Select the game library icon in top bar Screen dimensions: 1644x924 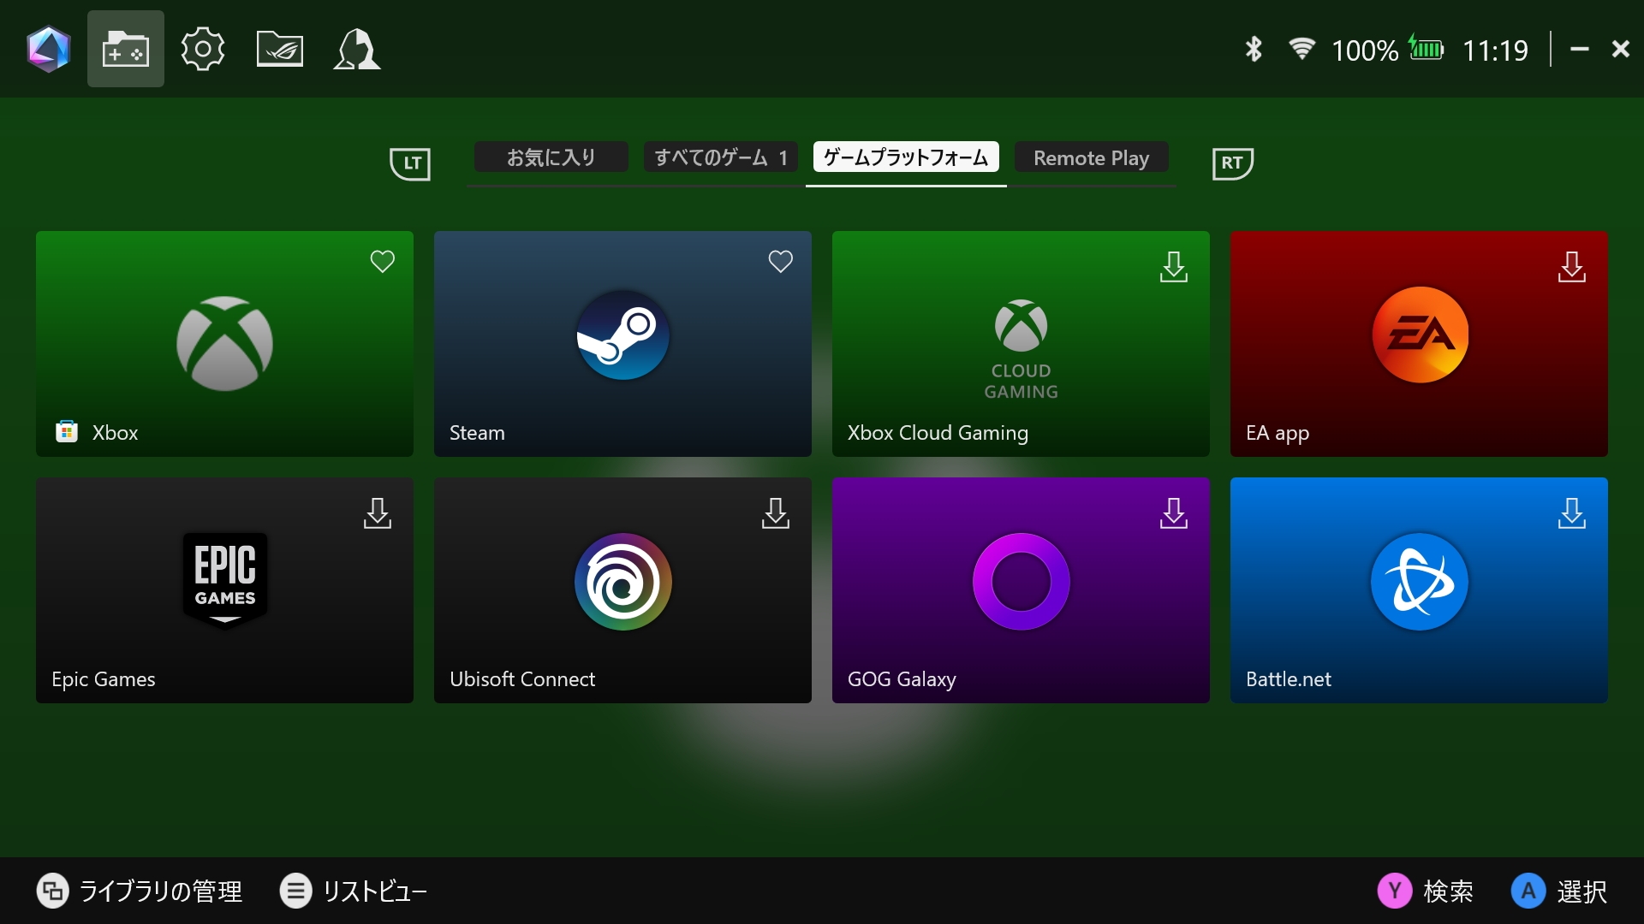pyautogui.click(x=125, y=49)
